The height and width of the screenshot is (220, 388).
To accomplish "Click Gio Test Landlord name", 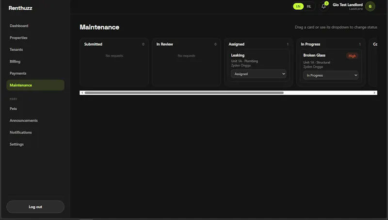I will 347,5.
